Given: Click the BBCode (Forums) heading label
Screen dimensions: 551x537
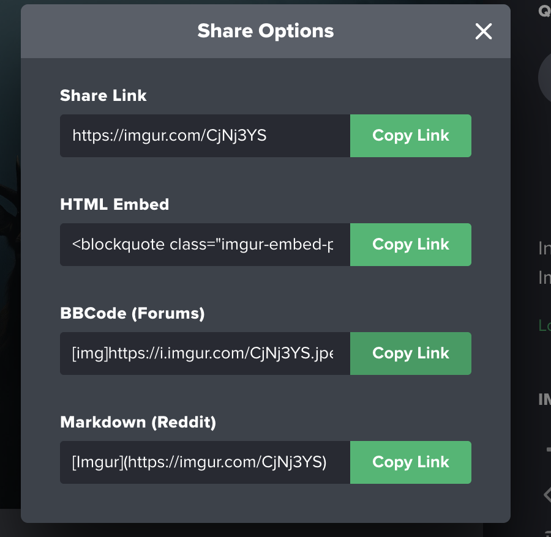Looking at the screenshot, I should pos(132,313).
